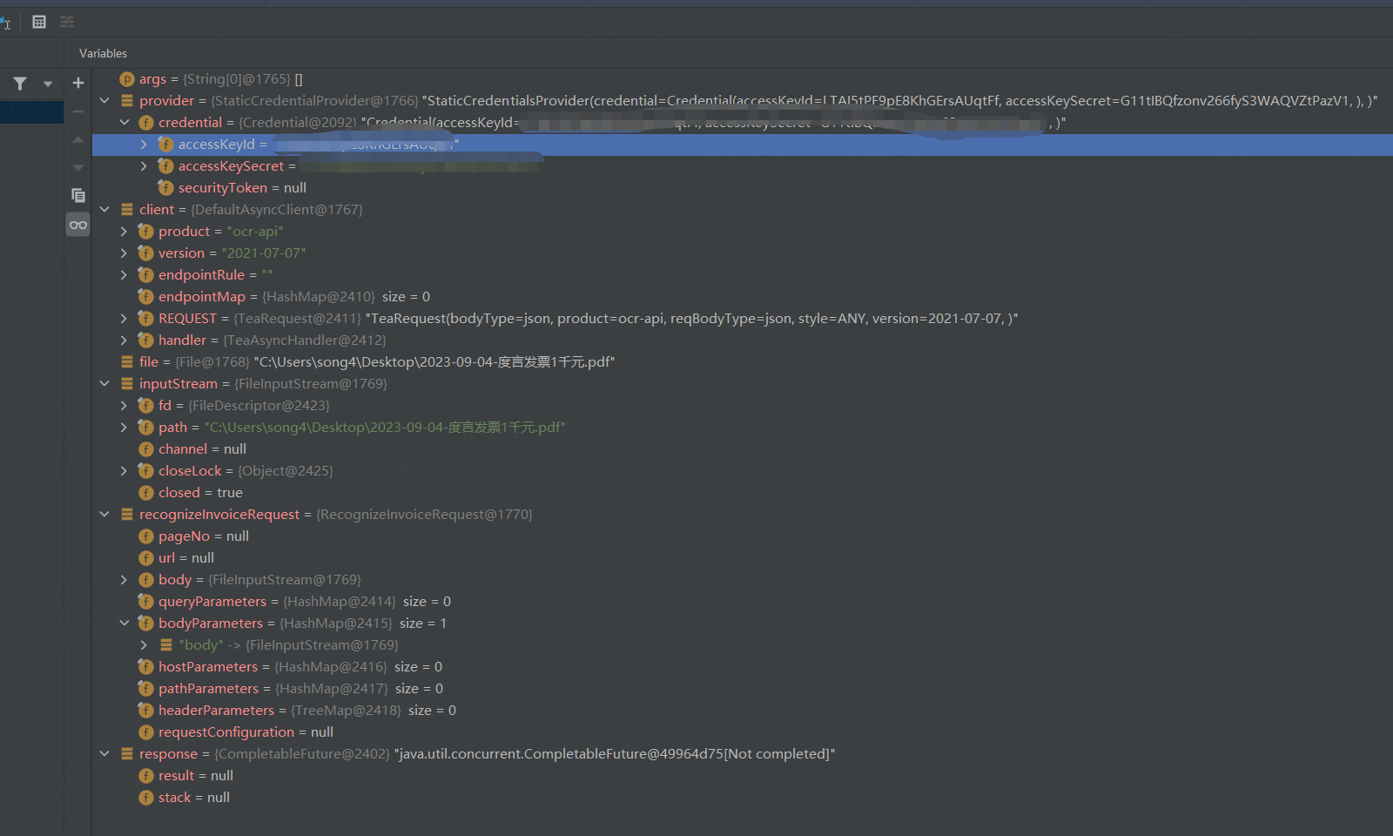Click the move watch down arrow

coord(78,167)
